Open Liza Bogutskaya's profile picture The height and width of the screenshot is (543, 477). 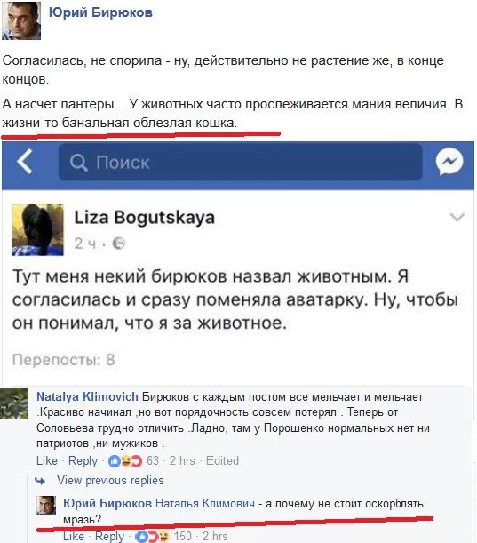pos(37,229)
